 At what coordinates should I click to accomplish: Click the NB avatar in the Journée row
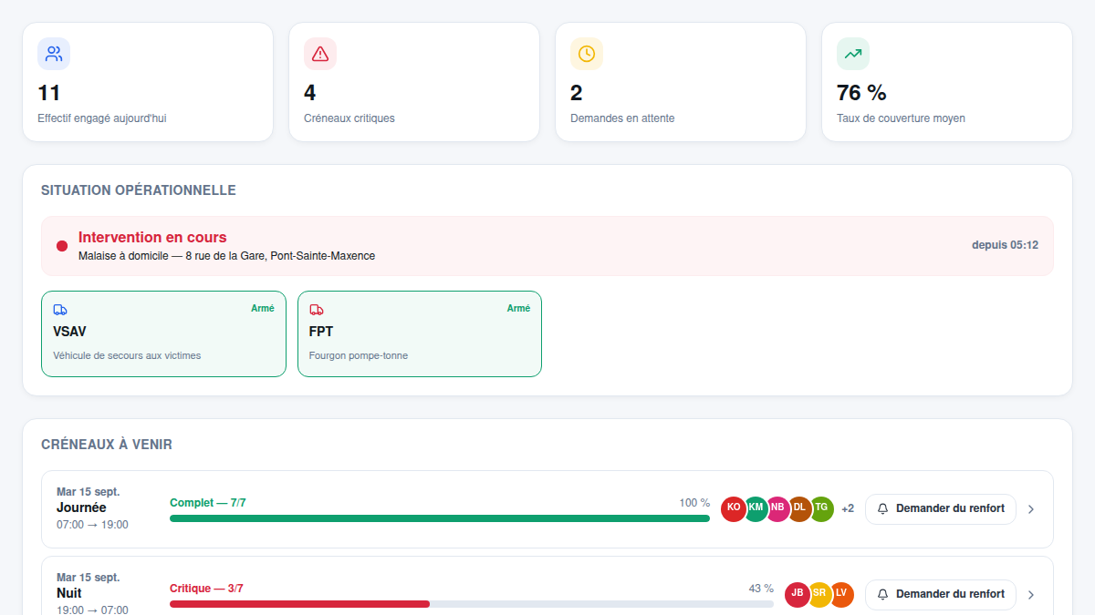tap(777, 508)
